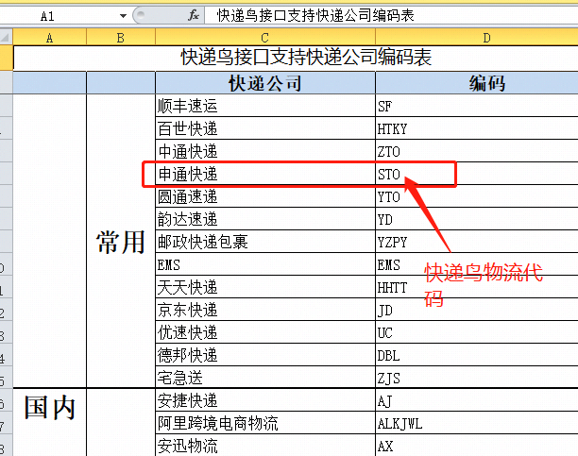This screenshot has width=578, height=456.
Task: Select the merged cell 国内
Action: coord(49,422)
